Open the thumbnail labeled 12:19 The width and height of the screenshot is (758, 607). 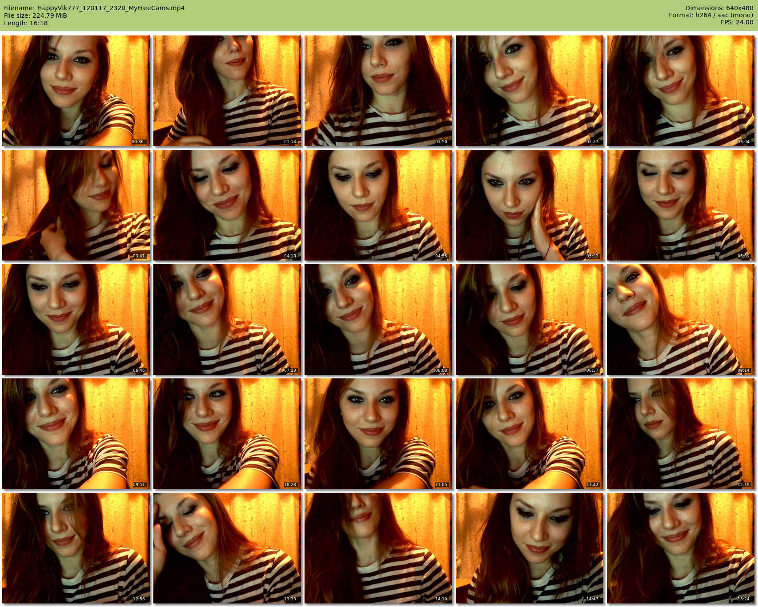coord(681,434)
